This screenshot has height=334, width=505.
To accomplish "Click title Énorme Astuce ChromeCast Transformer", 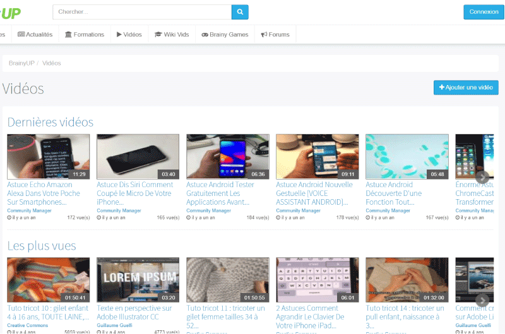I will click(475, 193).
